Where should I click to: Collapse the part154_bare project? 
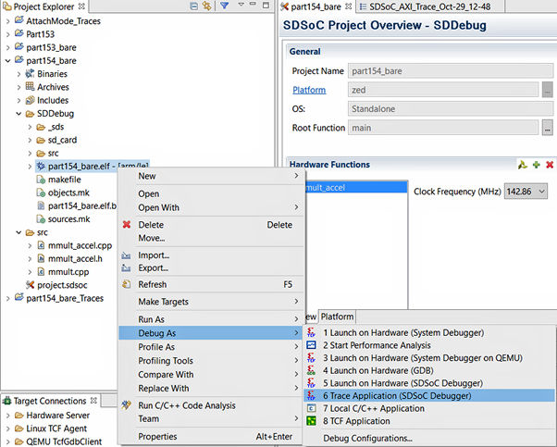tap(7, 61)
